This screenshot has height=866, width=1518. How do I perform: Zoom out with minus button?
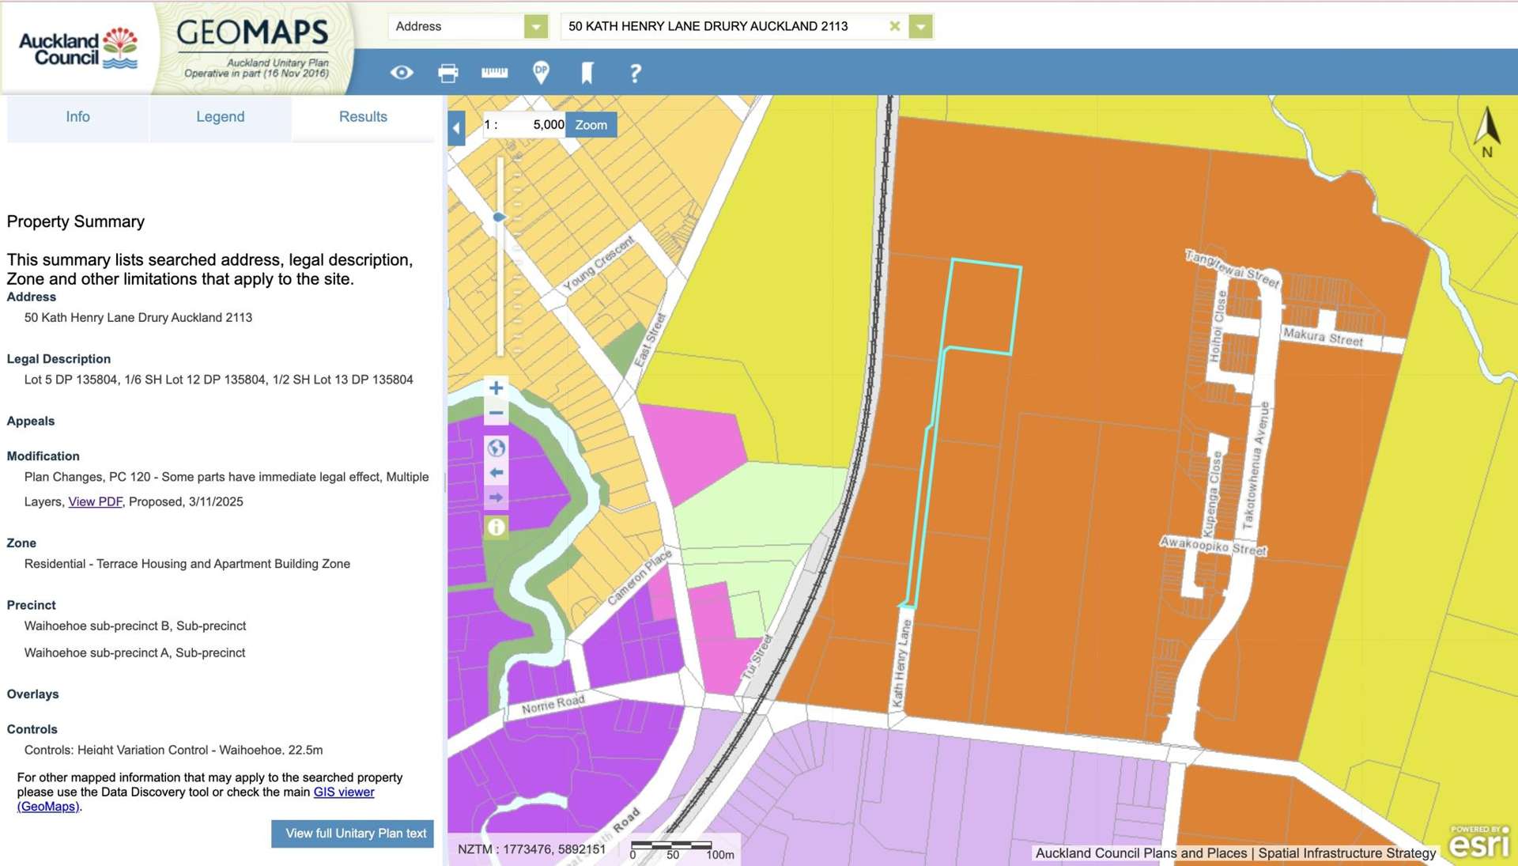point(496,413)
